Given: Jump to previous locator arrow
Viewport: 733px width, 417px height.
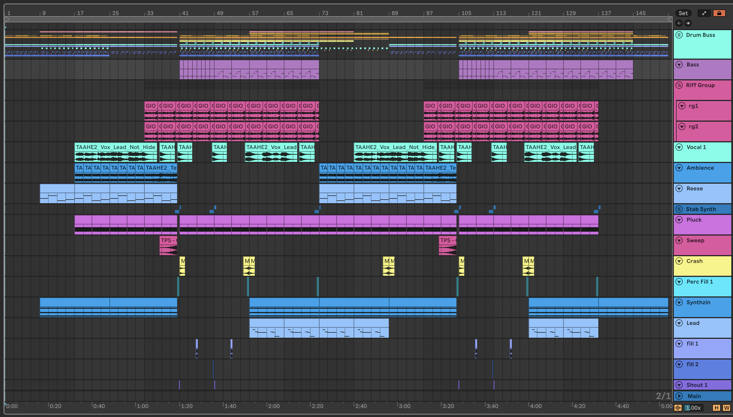Looking at the screenshot, I should coord(679,23).
